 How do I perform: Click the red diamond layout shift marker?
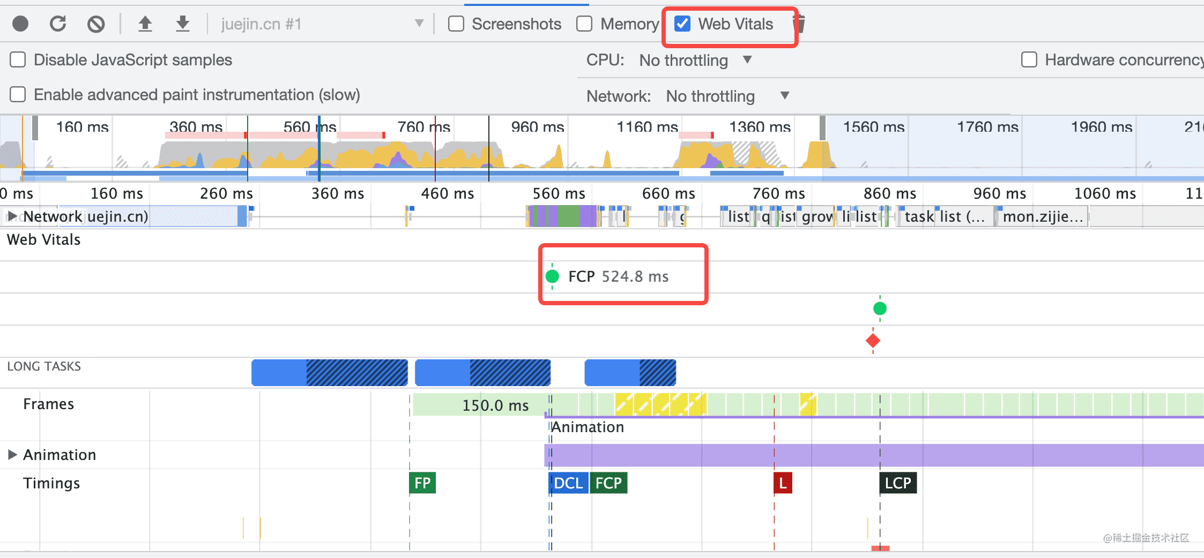(873, 341)
